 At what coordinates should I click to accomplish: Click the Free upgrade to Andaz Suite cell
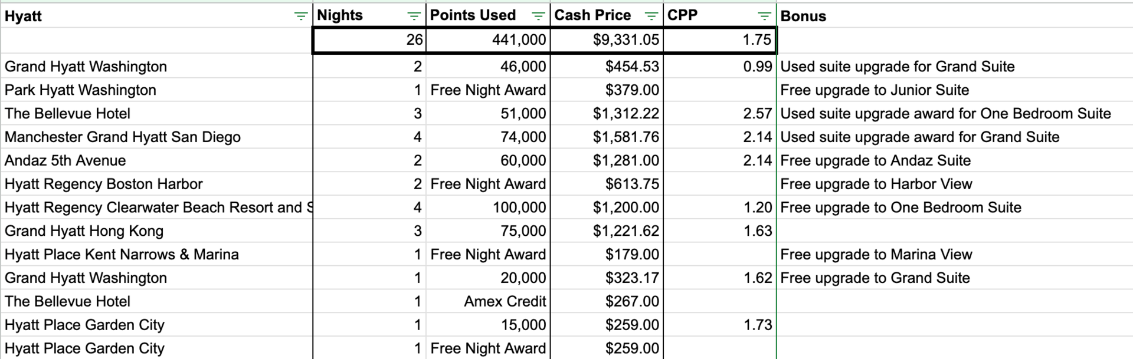tap(875, 160)
